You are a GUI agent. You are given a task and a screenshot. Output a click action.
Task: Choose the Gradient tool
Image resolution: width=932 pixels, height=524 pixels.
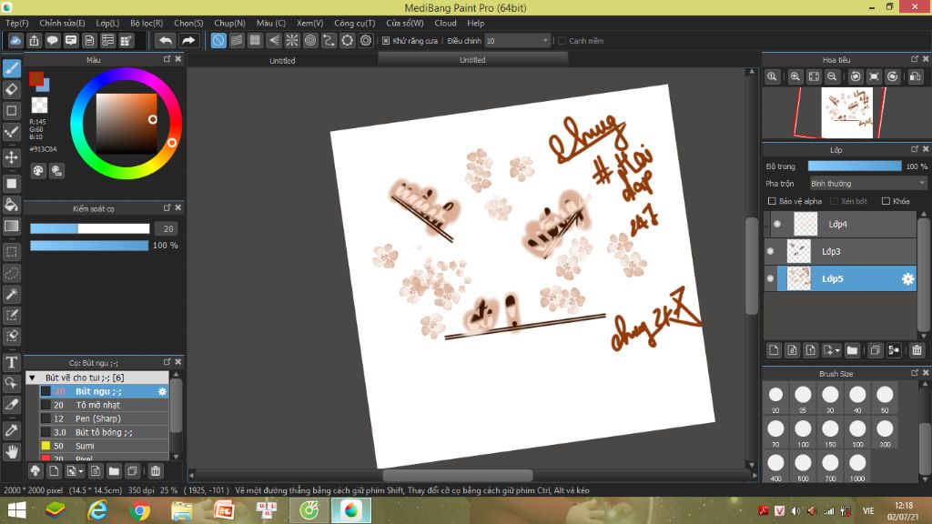click(x=12, y=226)
